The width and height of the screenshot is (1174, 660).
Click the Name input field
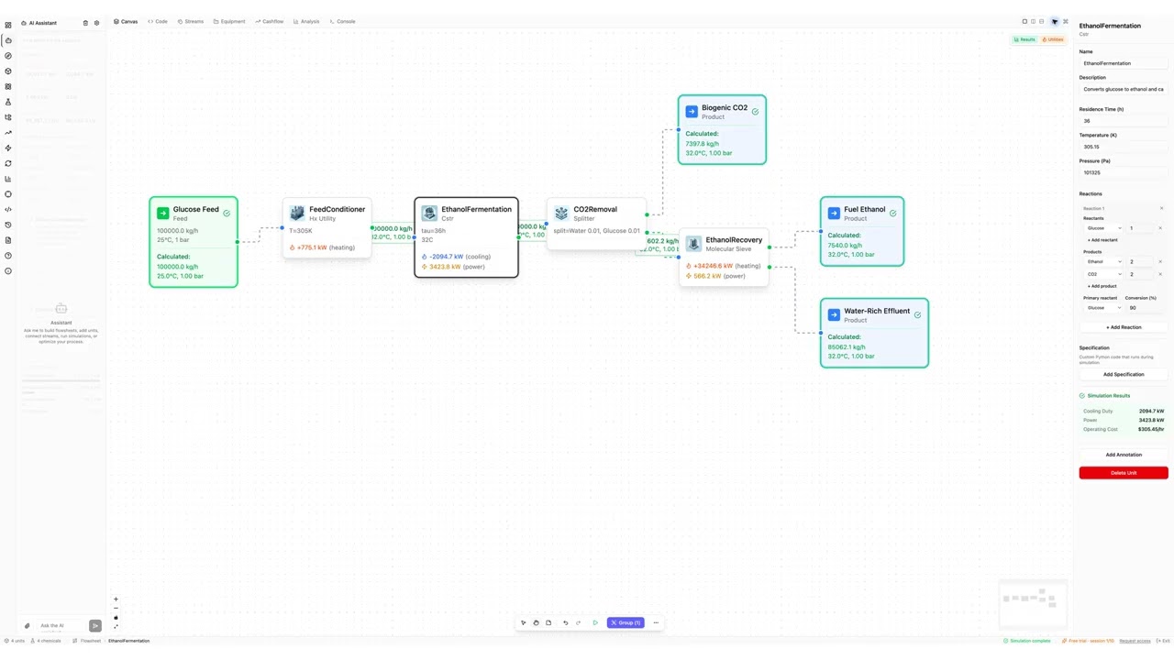[x=1124, y=63]
